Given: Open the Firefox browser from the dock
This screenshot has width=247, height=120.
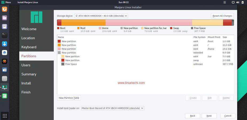Looking at the screenshot, I should [x=4, y=9].
